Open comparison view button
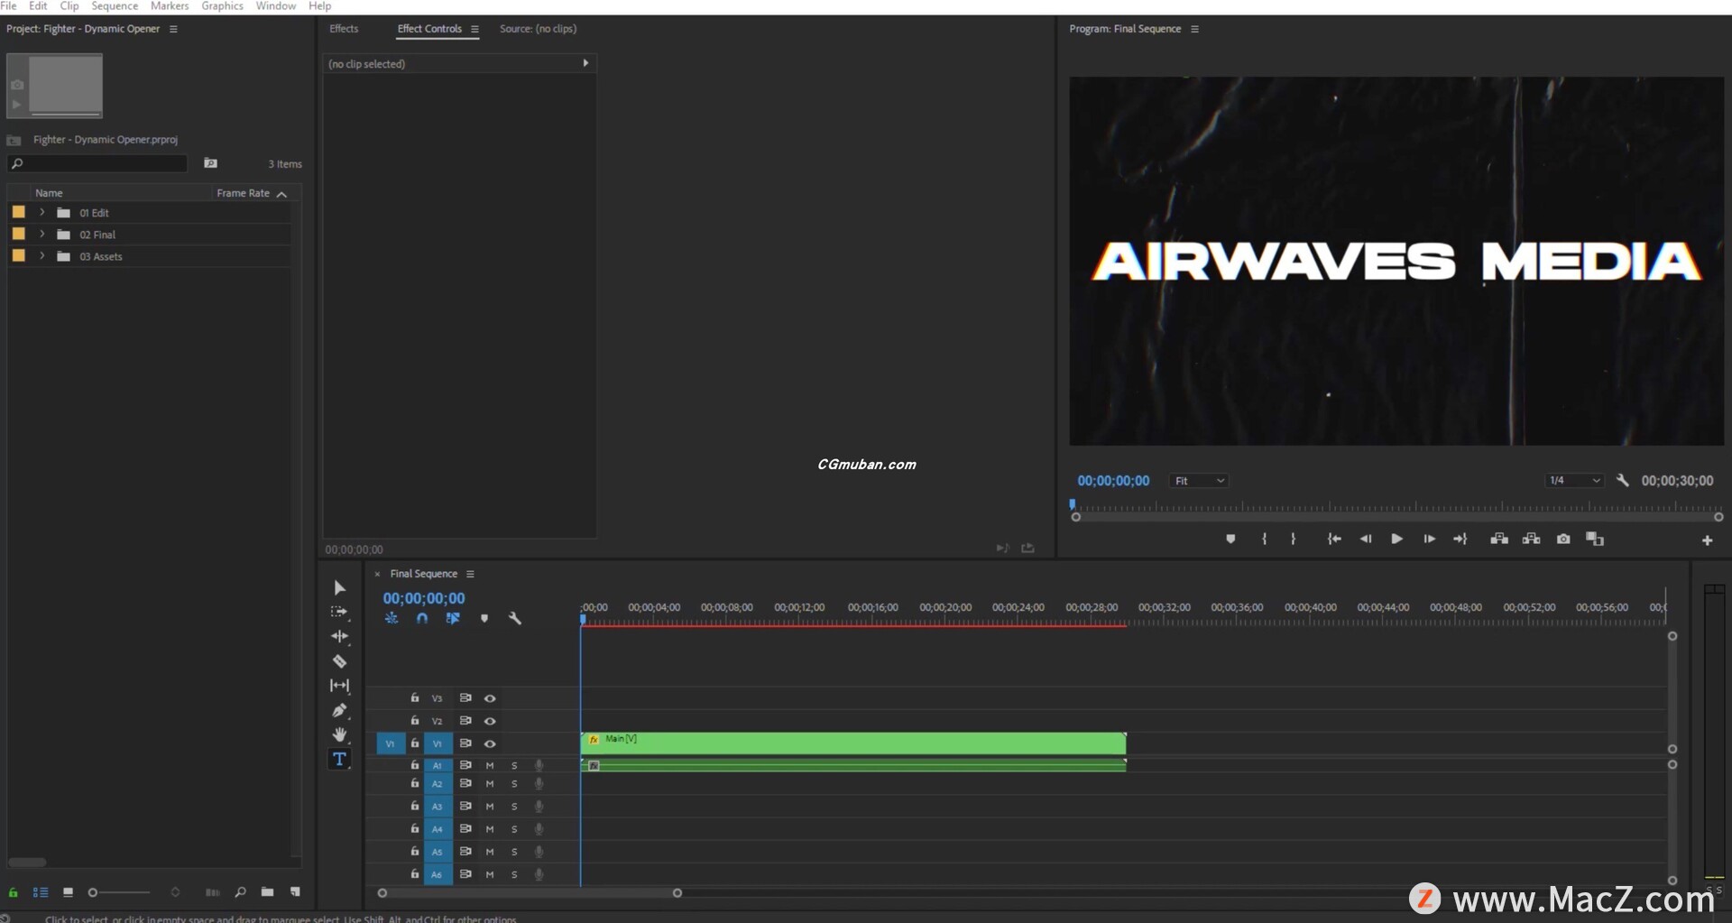The width and height of the screenshot is (1732, 923). (1595, 539)
